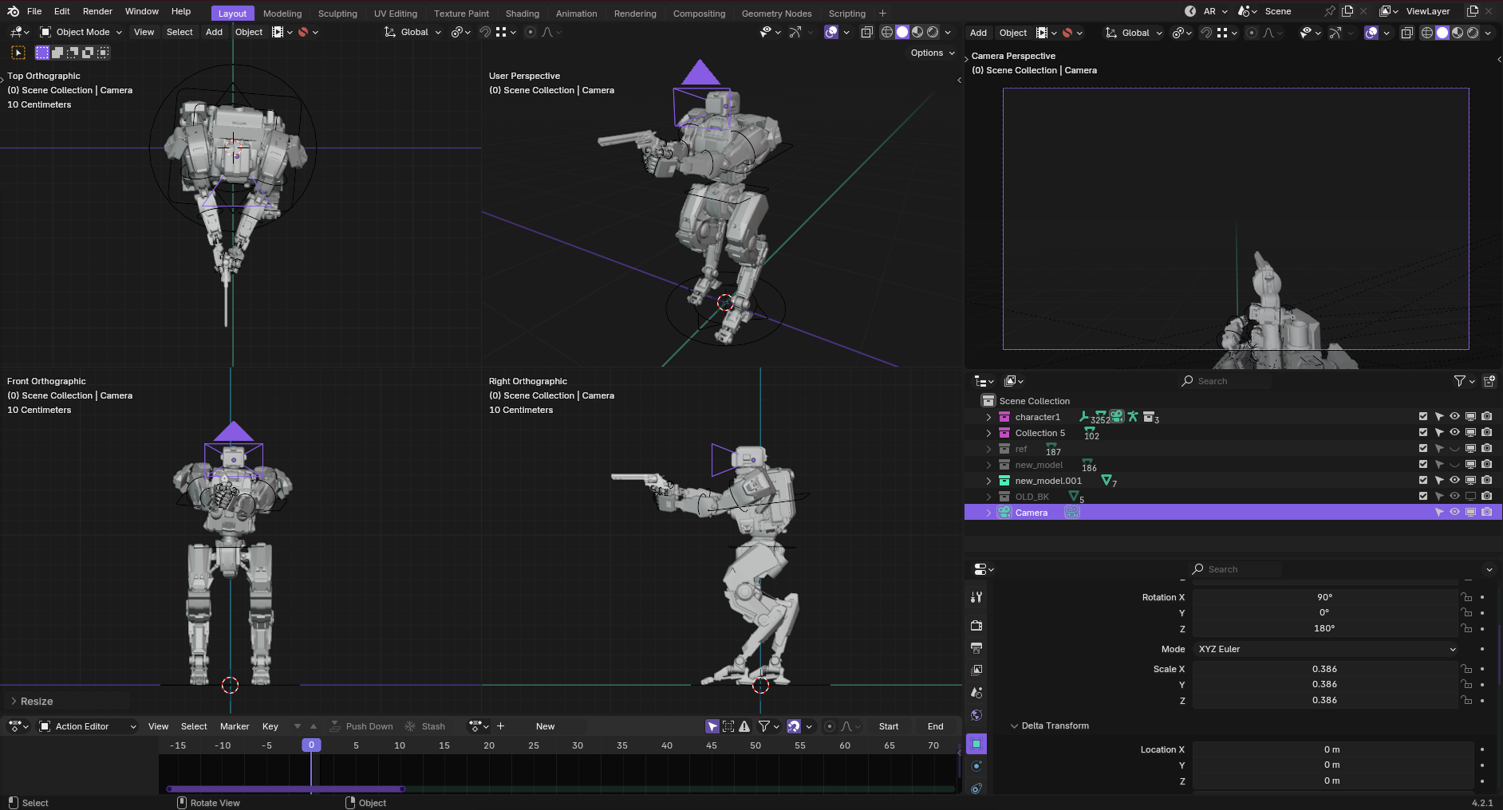Image resolution: width=1503 pixels, height=810 pixels.
Task: Click the Outliner filter funnel icon
Action: tap(1458, 382)
